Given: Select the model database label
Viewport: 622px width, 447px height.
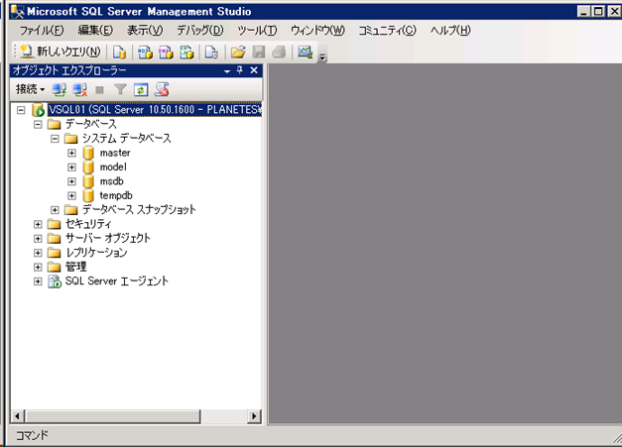Looking at the screenshot, I should tap(113, 168).
